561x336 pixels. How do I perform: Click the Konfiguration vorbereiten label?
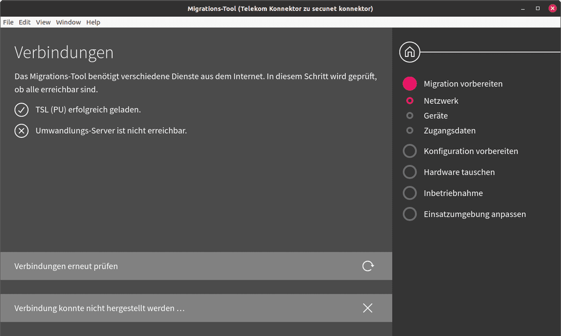pos(471,151)
